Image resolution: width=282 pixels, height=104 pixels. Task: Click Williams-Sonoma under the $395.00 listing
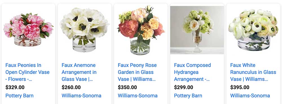250,96
